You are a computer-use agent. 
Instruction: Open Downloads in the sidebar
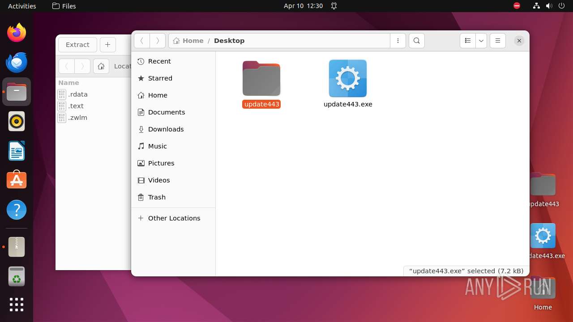[x=173, y=129]
